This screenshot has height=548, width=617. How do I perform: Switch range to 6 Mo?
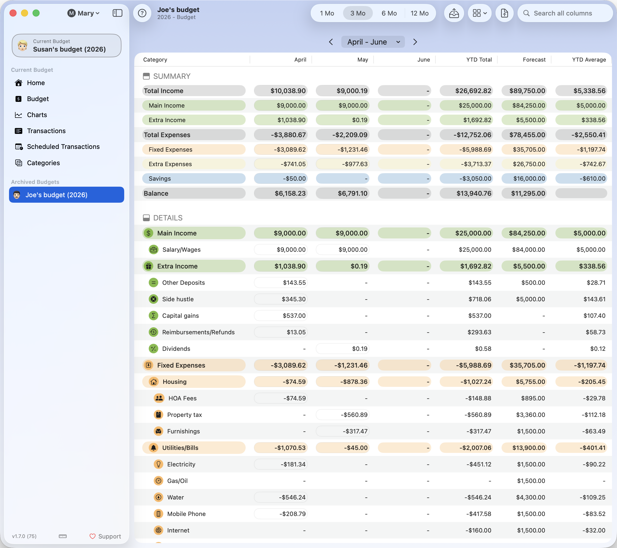389,13
